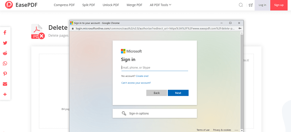Screen dimensions: 291x132
Task: Click the padlock icon in address bar
Action: coord(72,29)
